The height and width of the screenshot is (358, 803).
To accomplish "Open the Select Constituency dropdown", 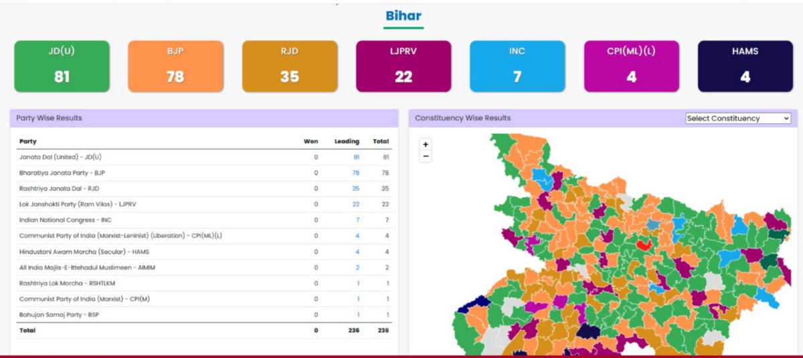I will (x=738, y=118).
